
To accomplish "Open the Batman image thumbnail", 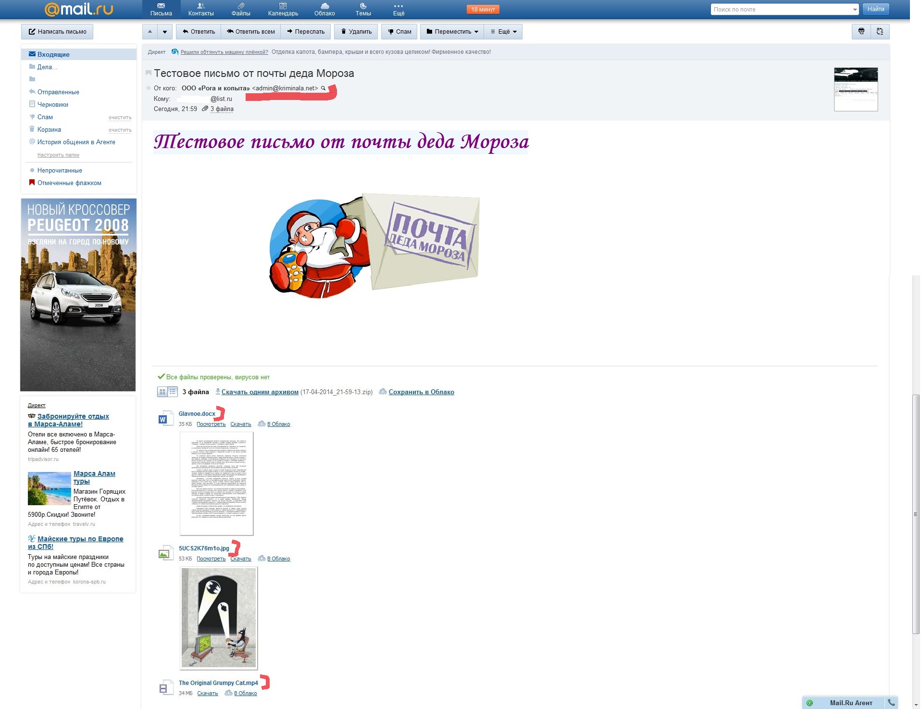I will click(219, 618).
